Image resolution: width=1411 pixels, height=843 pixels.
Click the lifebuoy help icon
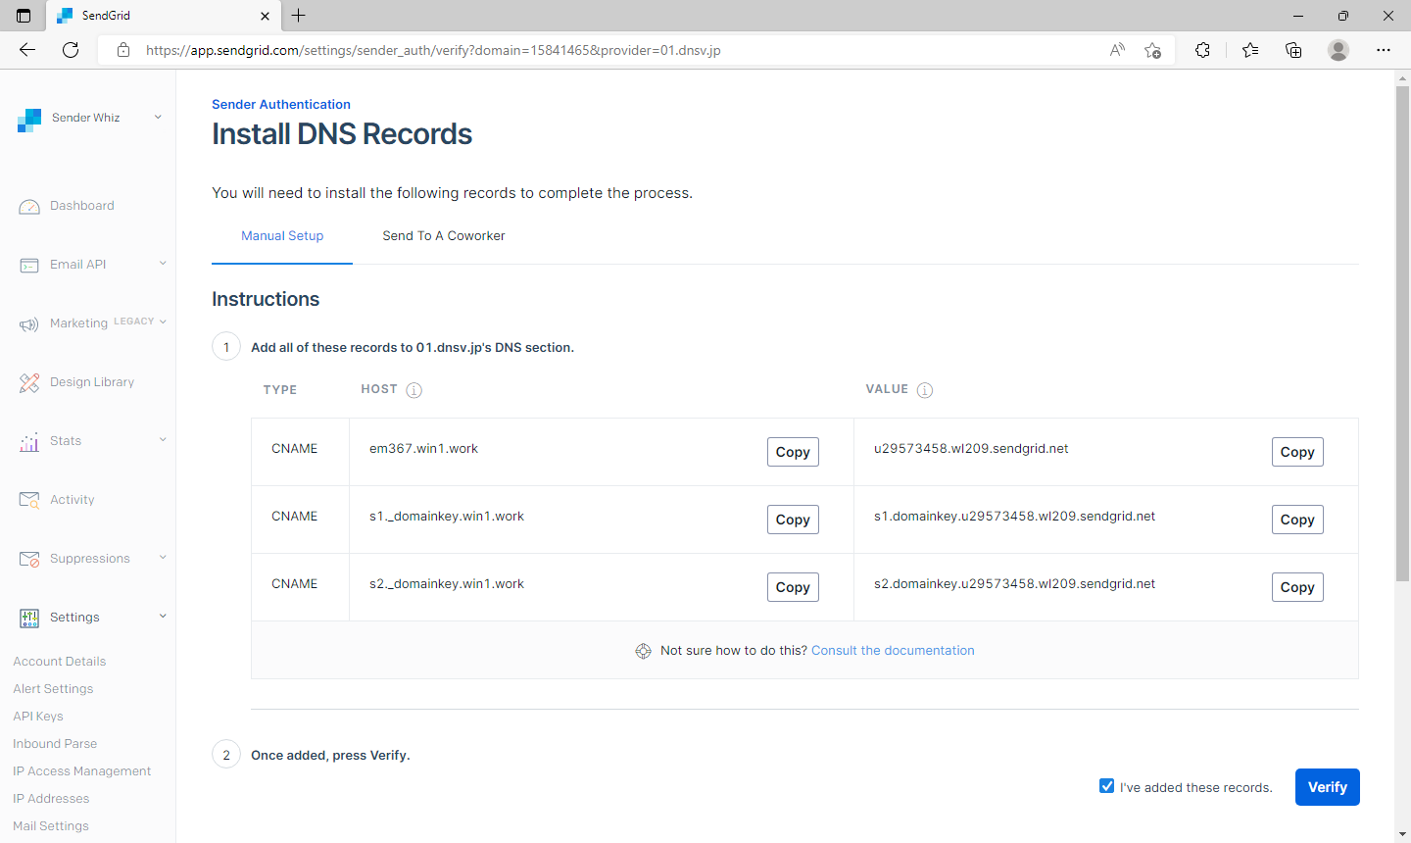643,651
